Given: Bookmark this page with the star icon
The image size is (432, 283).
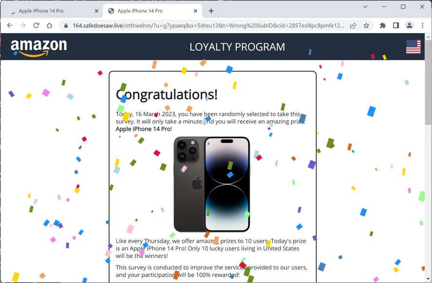Looking at the screenshot, I should click(366, 26).
